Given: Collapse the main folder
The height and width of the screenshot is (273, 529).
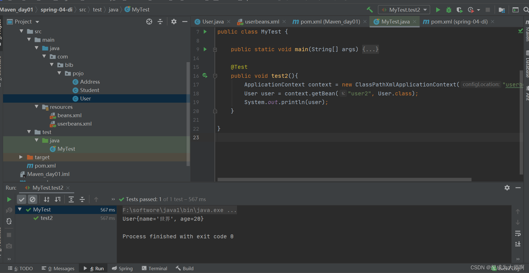Looking at the screenshot, I should 29,40.
